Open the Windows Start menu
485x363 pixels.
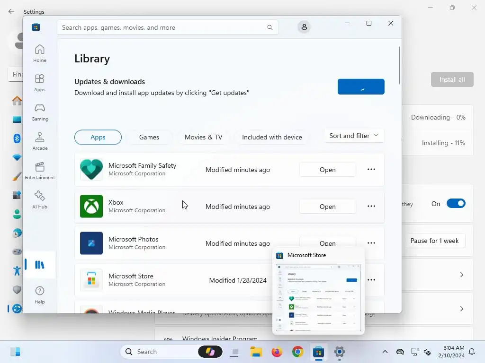click(x=15, y=352)
